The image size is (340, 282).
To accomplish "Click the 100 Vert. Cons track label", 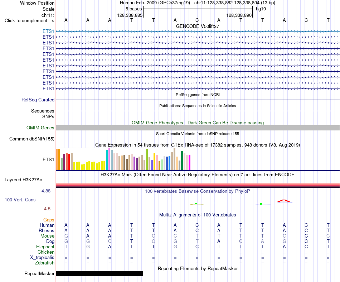I will (x=20, y=200).
